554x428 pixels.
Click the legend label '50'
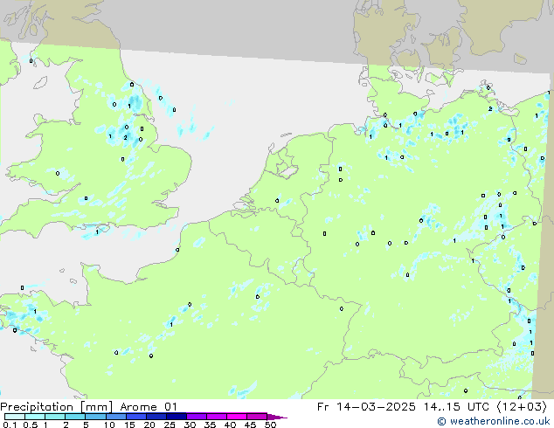point(270,425)
